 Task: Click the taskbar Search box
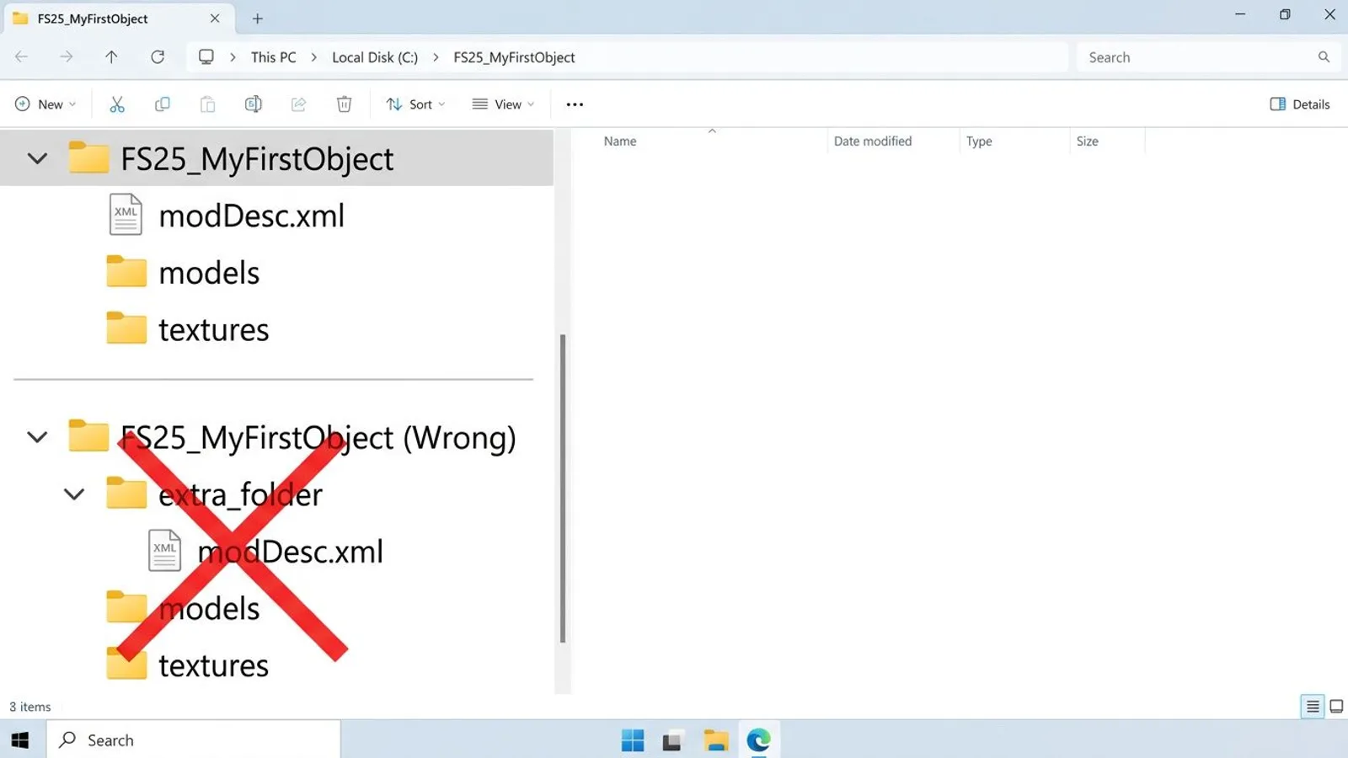[x=194, y=740]
